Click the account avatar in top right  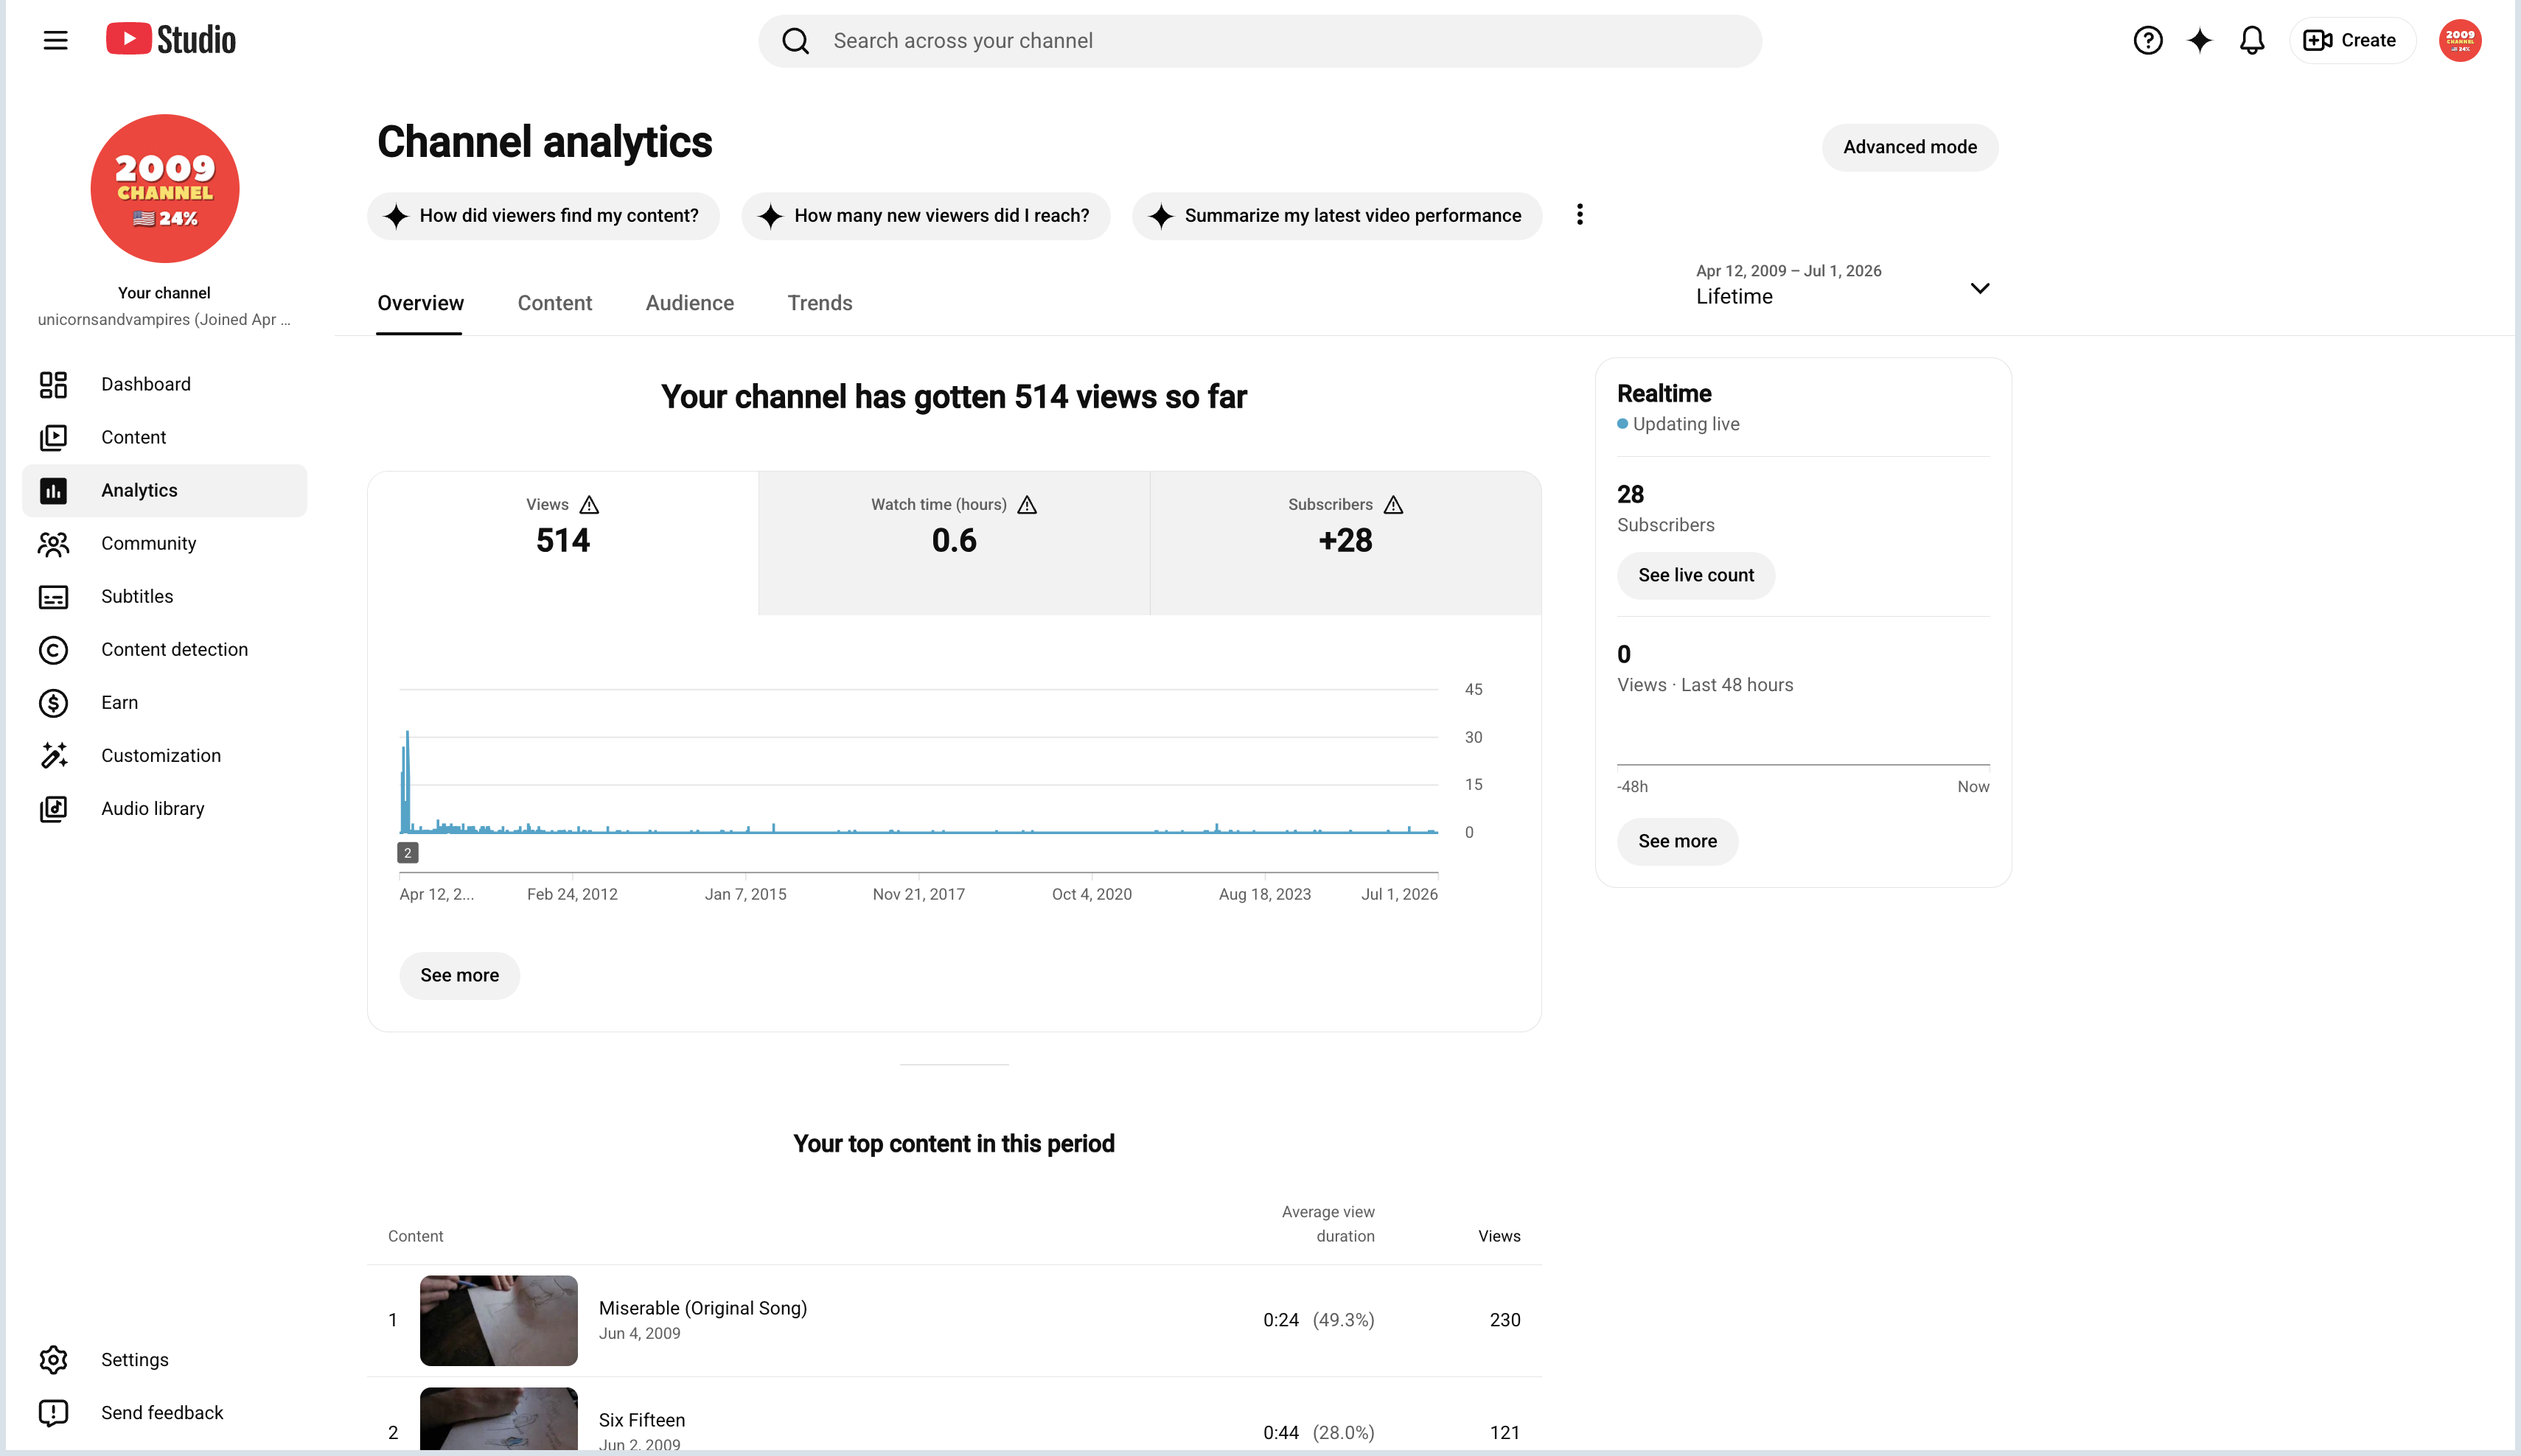[2460, 40]
